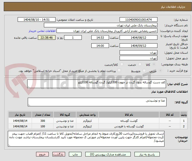
Task: Click the buyer name field بیمارستان بانک ملی
Action: 100,25
